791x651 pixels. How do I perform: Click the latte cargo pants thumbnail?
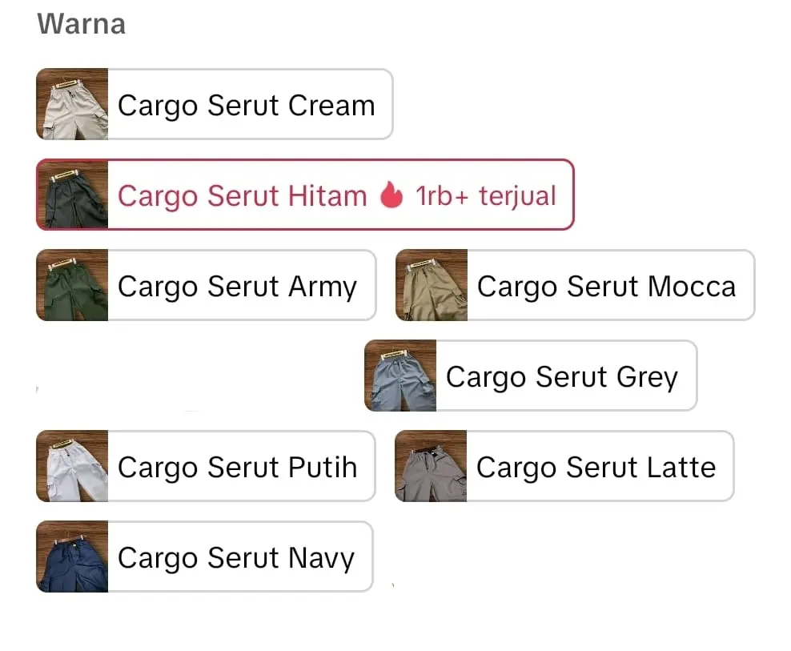(x=432, y=467)
